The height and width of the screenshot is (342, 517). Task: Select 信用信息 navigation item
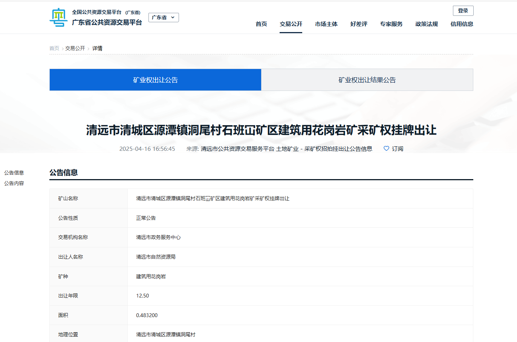(x=462, y=24)
